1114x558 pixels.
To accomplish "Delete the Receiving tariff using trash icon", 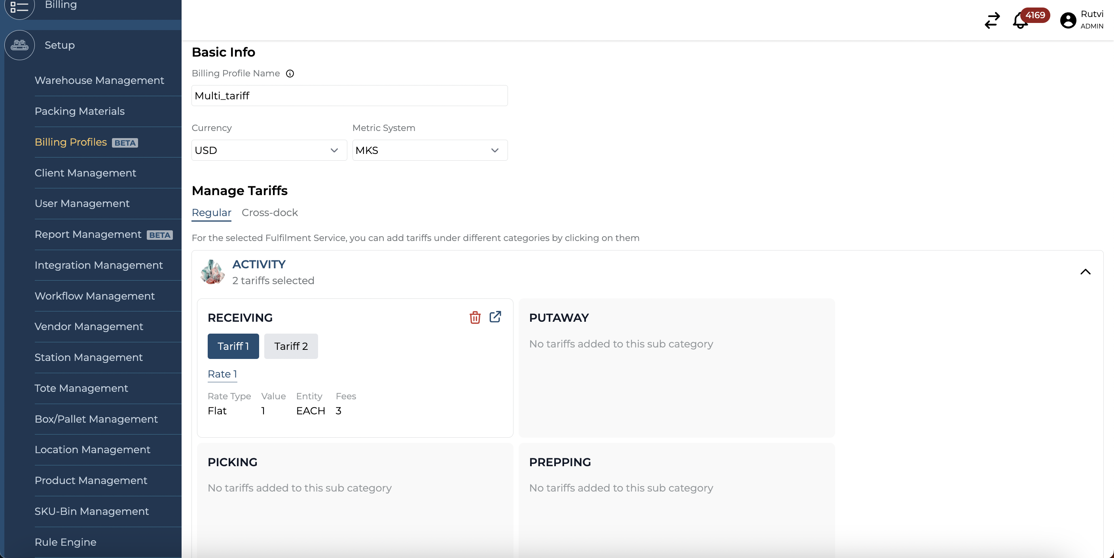I will pyautogui.click(x=475, y=317).
